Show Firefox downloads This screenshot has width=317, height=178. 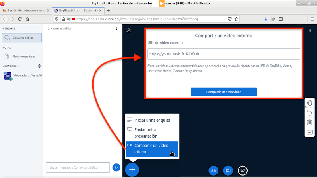(x=266, y=19)
